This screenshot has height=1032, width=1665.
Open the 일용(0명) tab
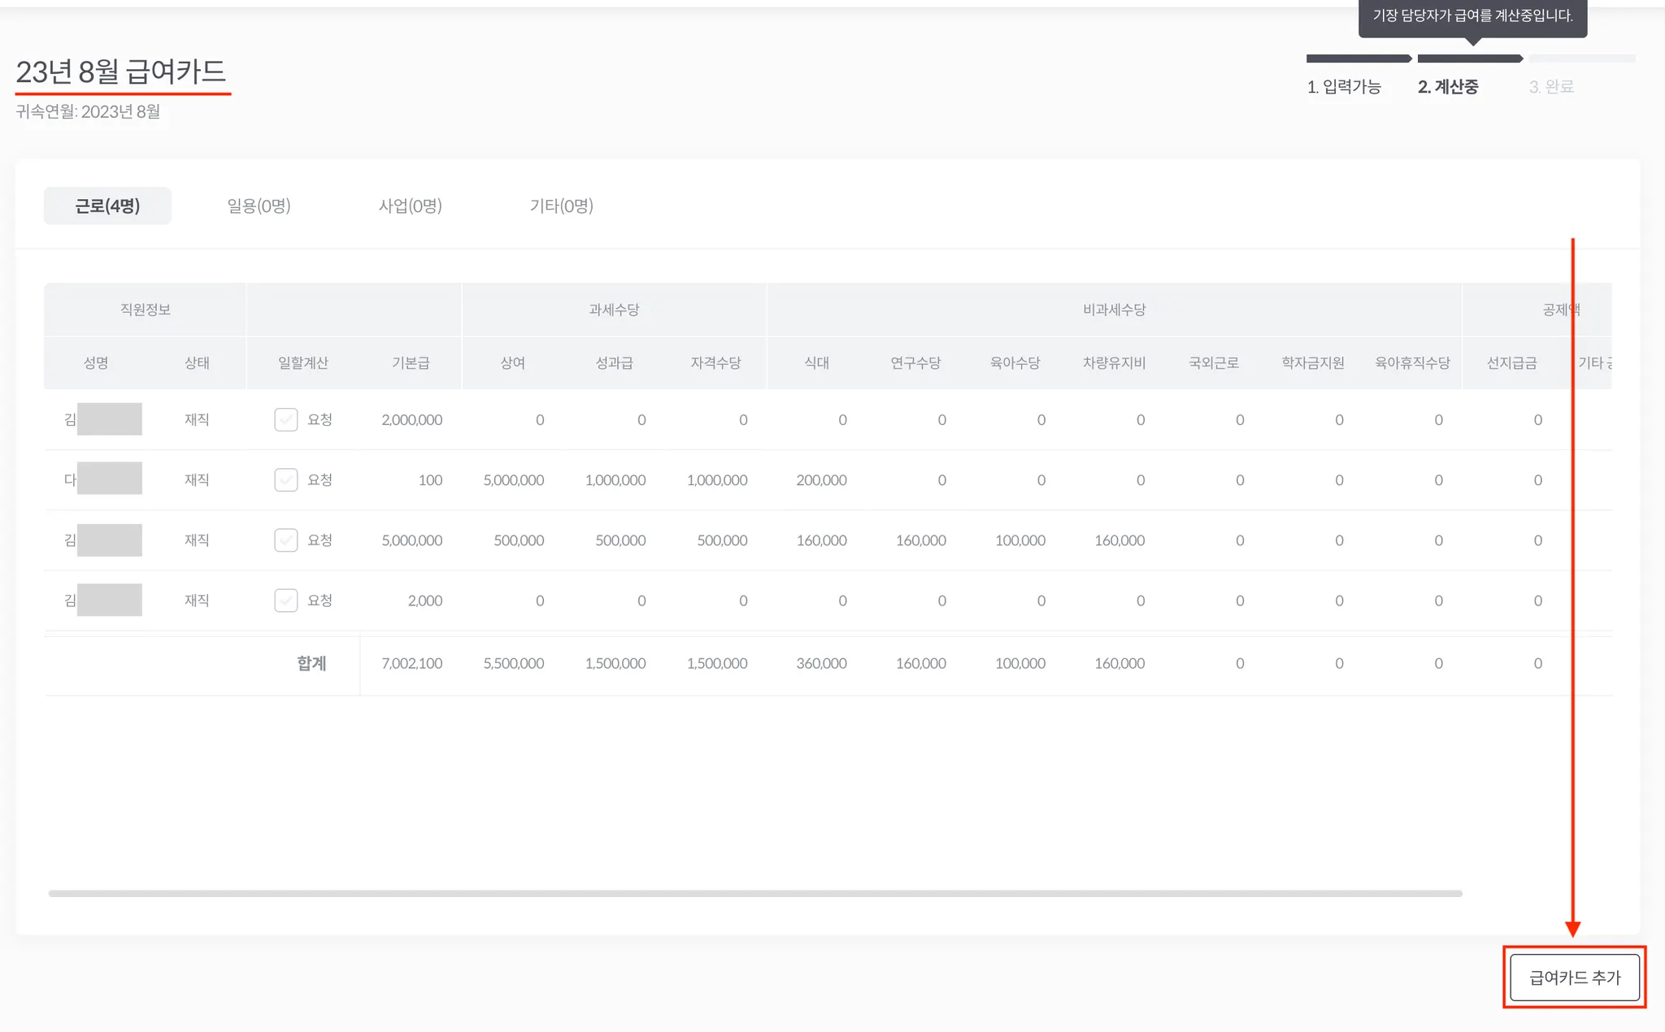click(x=259, y=206)
